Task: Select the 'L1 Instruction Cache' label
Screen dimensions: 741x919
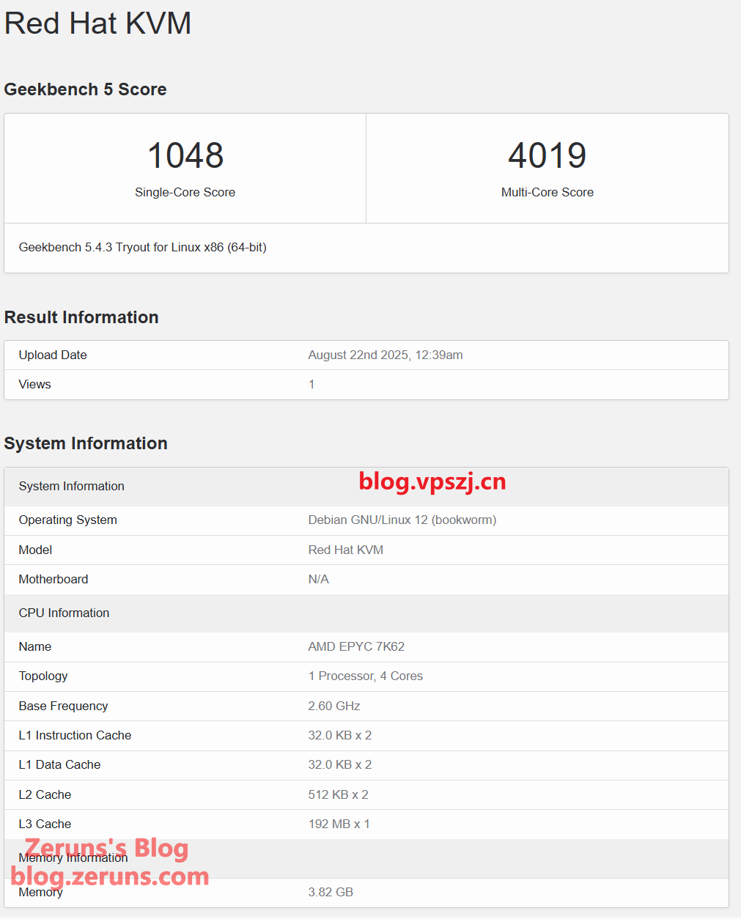Action: [75, 735]
